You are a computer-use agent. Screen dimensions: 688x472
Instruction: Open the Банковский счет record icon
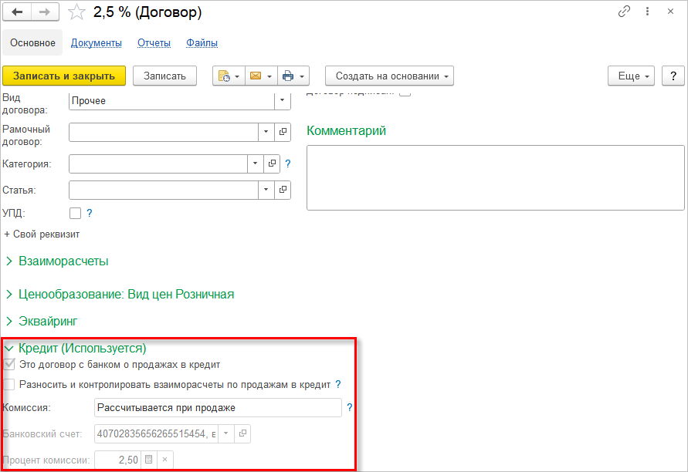(x=242, y=433)
